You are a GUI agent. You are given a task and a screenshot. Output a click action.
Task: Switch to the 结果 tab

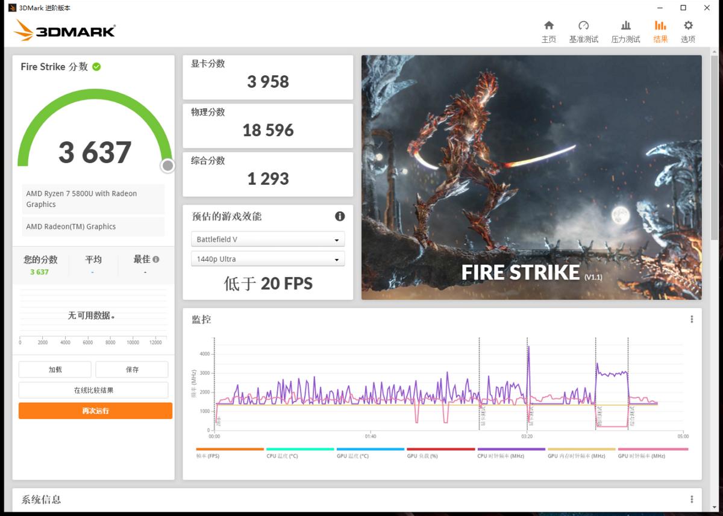pos(660,26)
